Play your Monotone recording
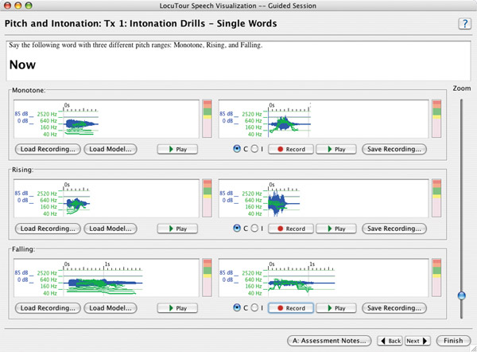Image resolution: width=477 pixels, height=352 pixels. (x=336, y=149)
